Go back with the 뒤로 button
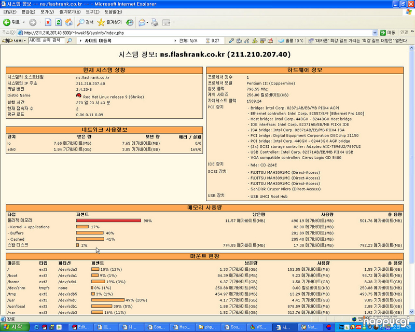The height and width of the screenshot is (332, 415). [11, 22]
